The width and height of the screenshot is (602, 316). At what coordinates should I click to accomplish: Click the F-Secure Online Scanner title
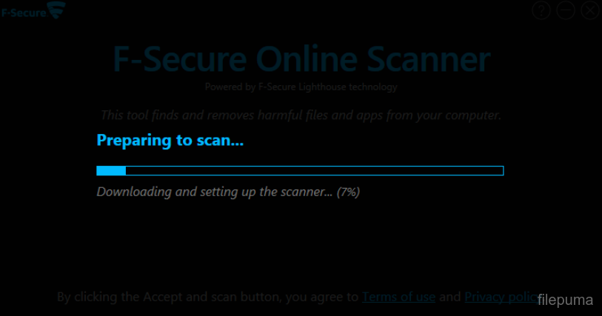pos(301,60)
